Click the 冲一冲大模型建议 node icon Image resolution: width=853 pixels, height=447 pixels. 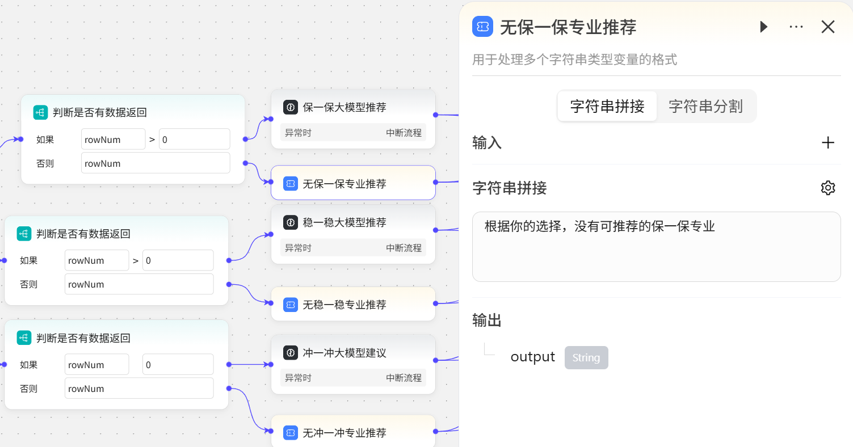291,353
